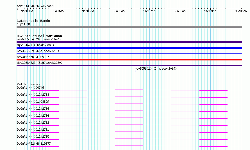Screen dimensions: 250x150
Task: Click the magenta intron line of NM_001242766
Action: (129, 111)
